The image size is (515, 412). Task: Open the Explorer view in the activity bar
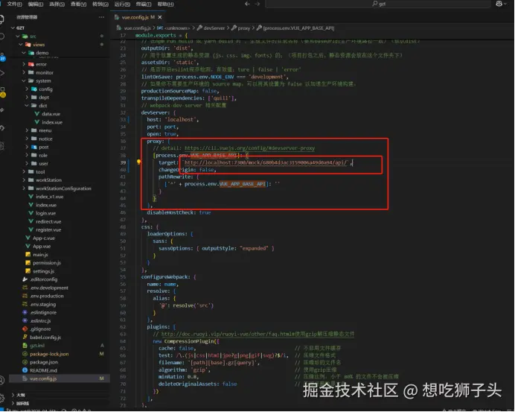pos(1,19)
